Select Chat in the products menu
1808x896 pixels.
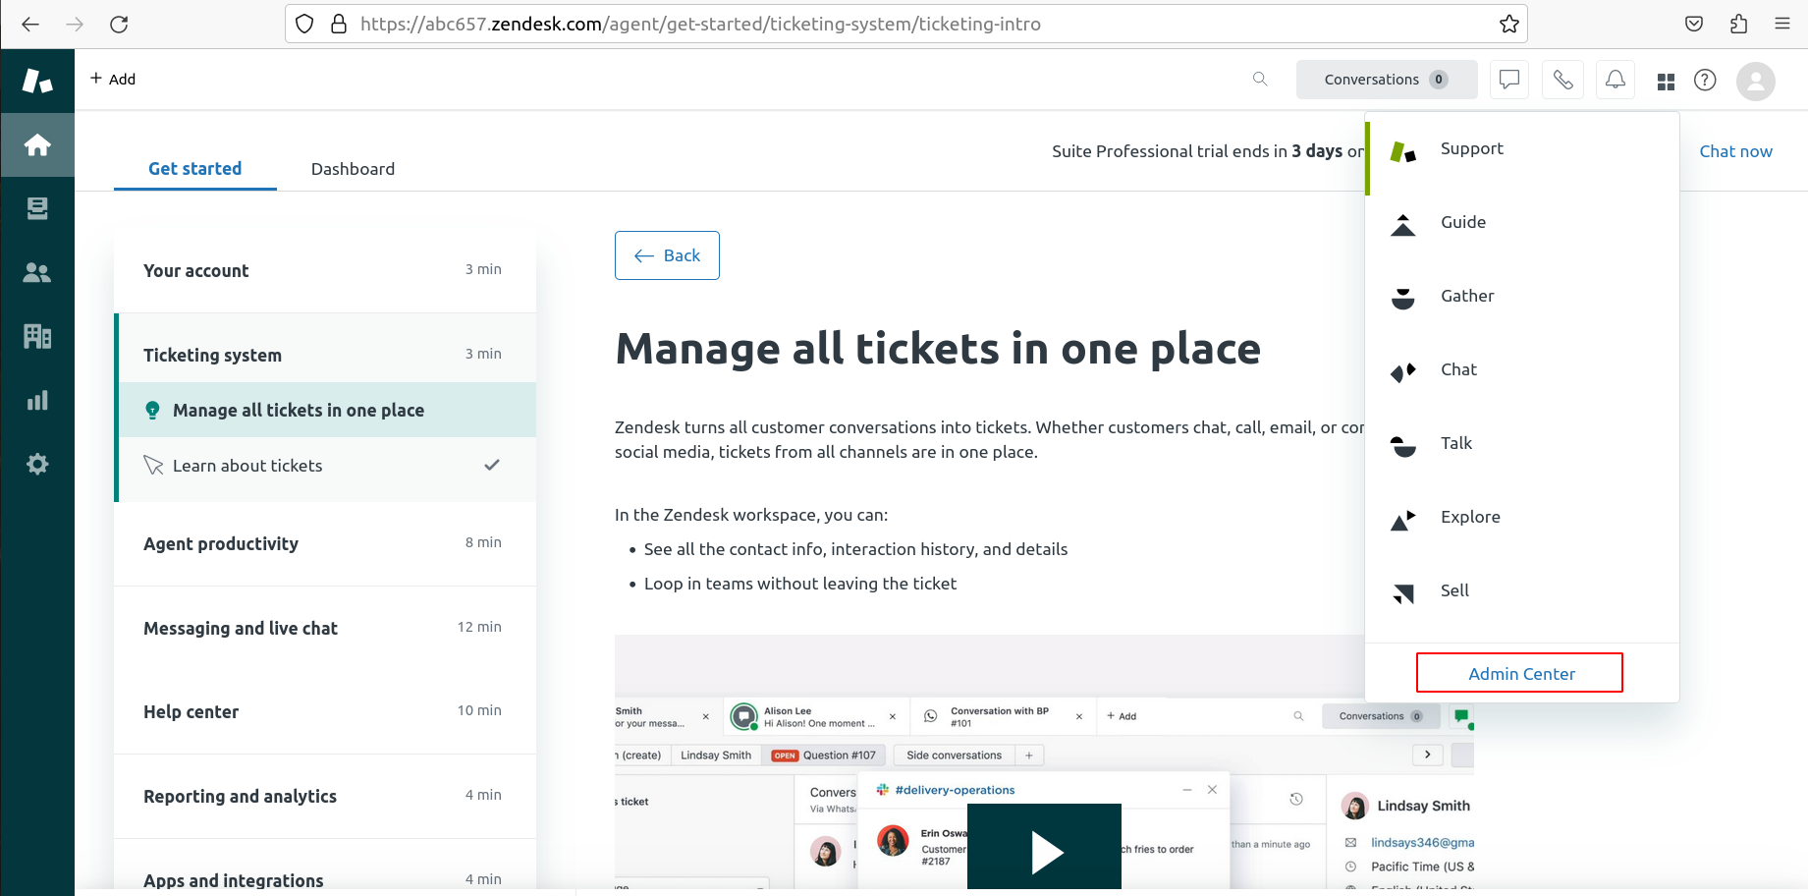point(1522,370)
